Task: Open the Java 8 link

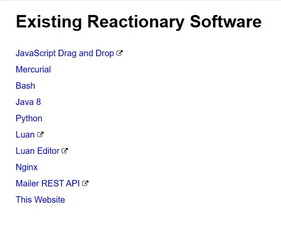Action: click(28, 102)
